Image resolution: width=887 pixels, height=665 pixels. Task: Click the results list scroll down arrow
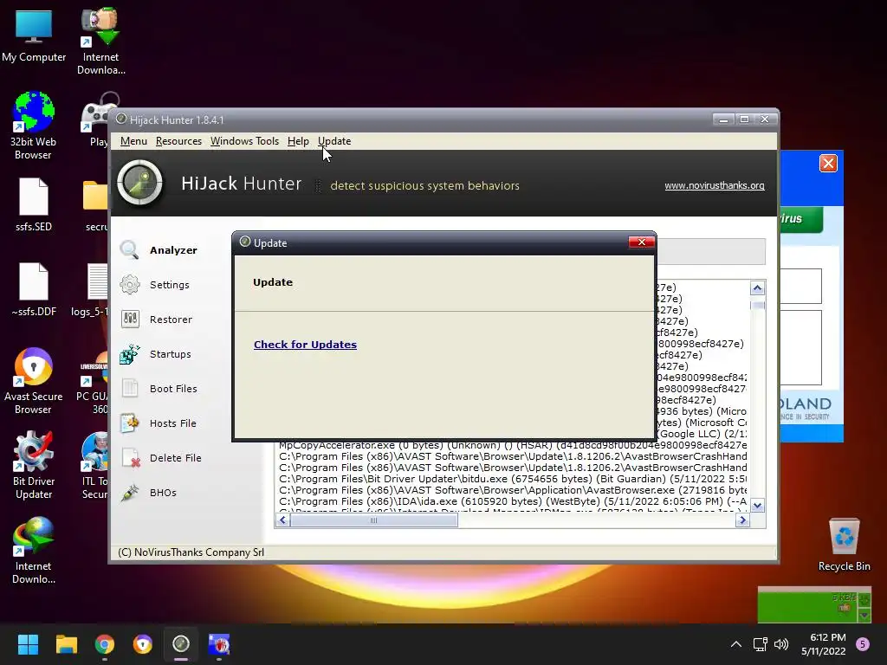(x=757, y=505)
